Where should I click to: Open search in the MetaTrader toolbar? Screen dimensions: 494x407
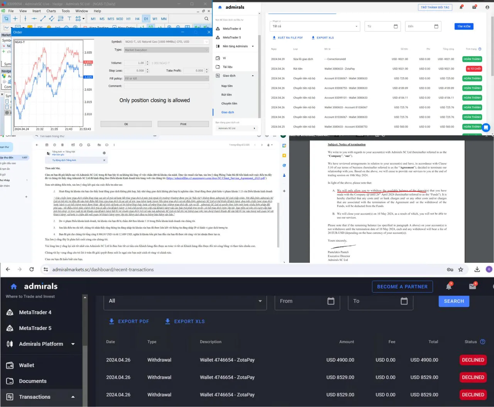(206, 18)
